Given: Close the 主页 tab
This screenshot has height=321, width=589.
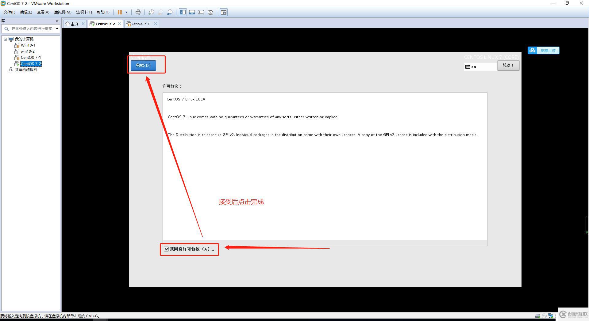Looking at the screenshot, I should coord(83,24).
